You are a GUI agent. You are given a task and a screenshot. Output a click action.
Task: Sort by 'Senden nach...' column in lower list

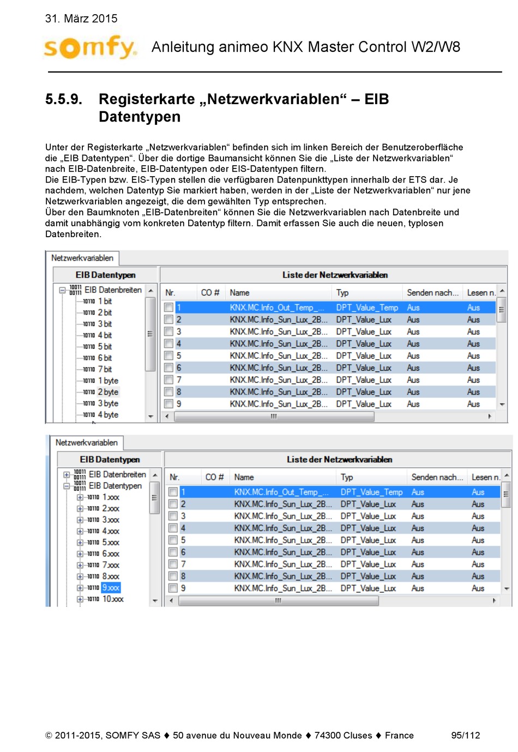pos(437,477)
